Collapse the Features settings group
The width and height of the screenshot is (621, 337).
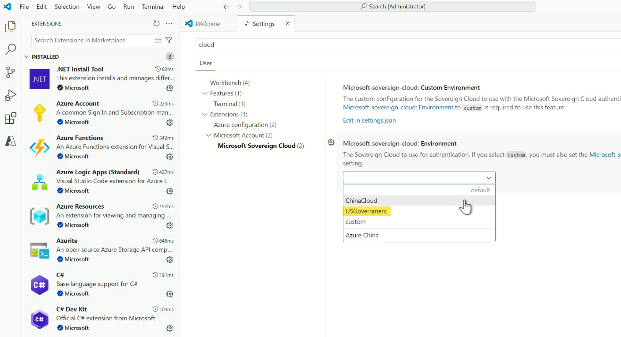(205, 94)
